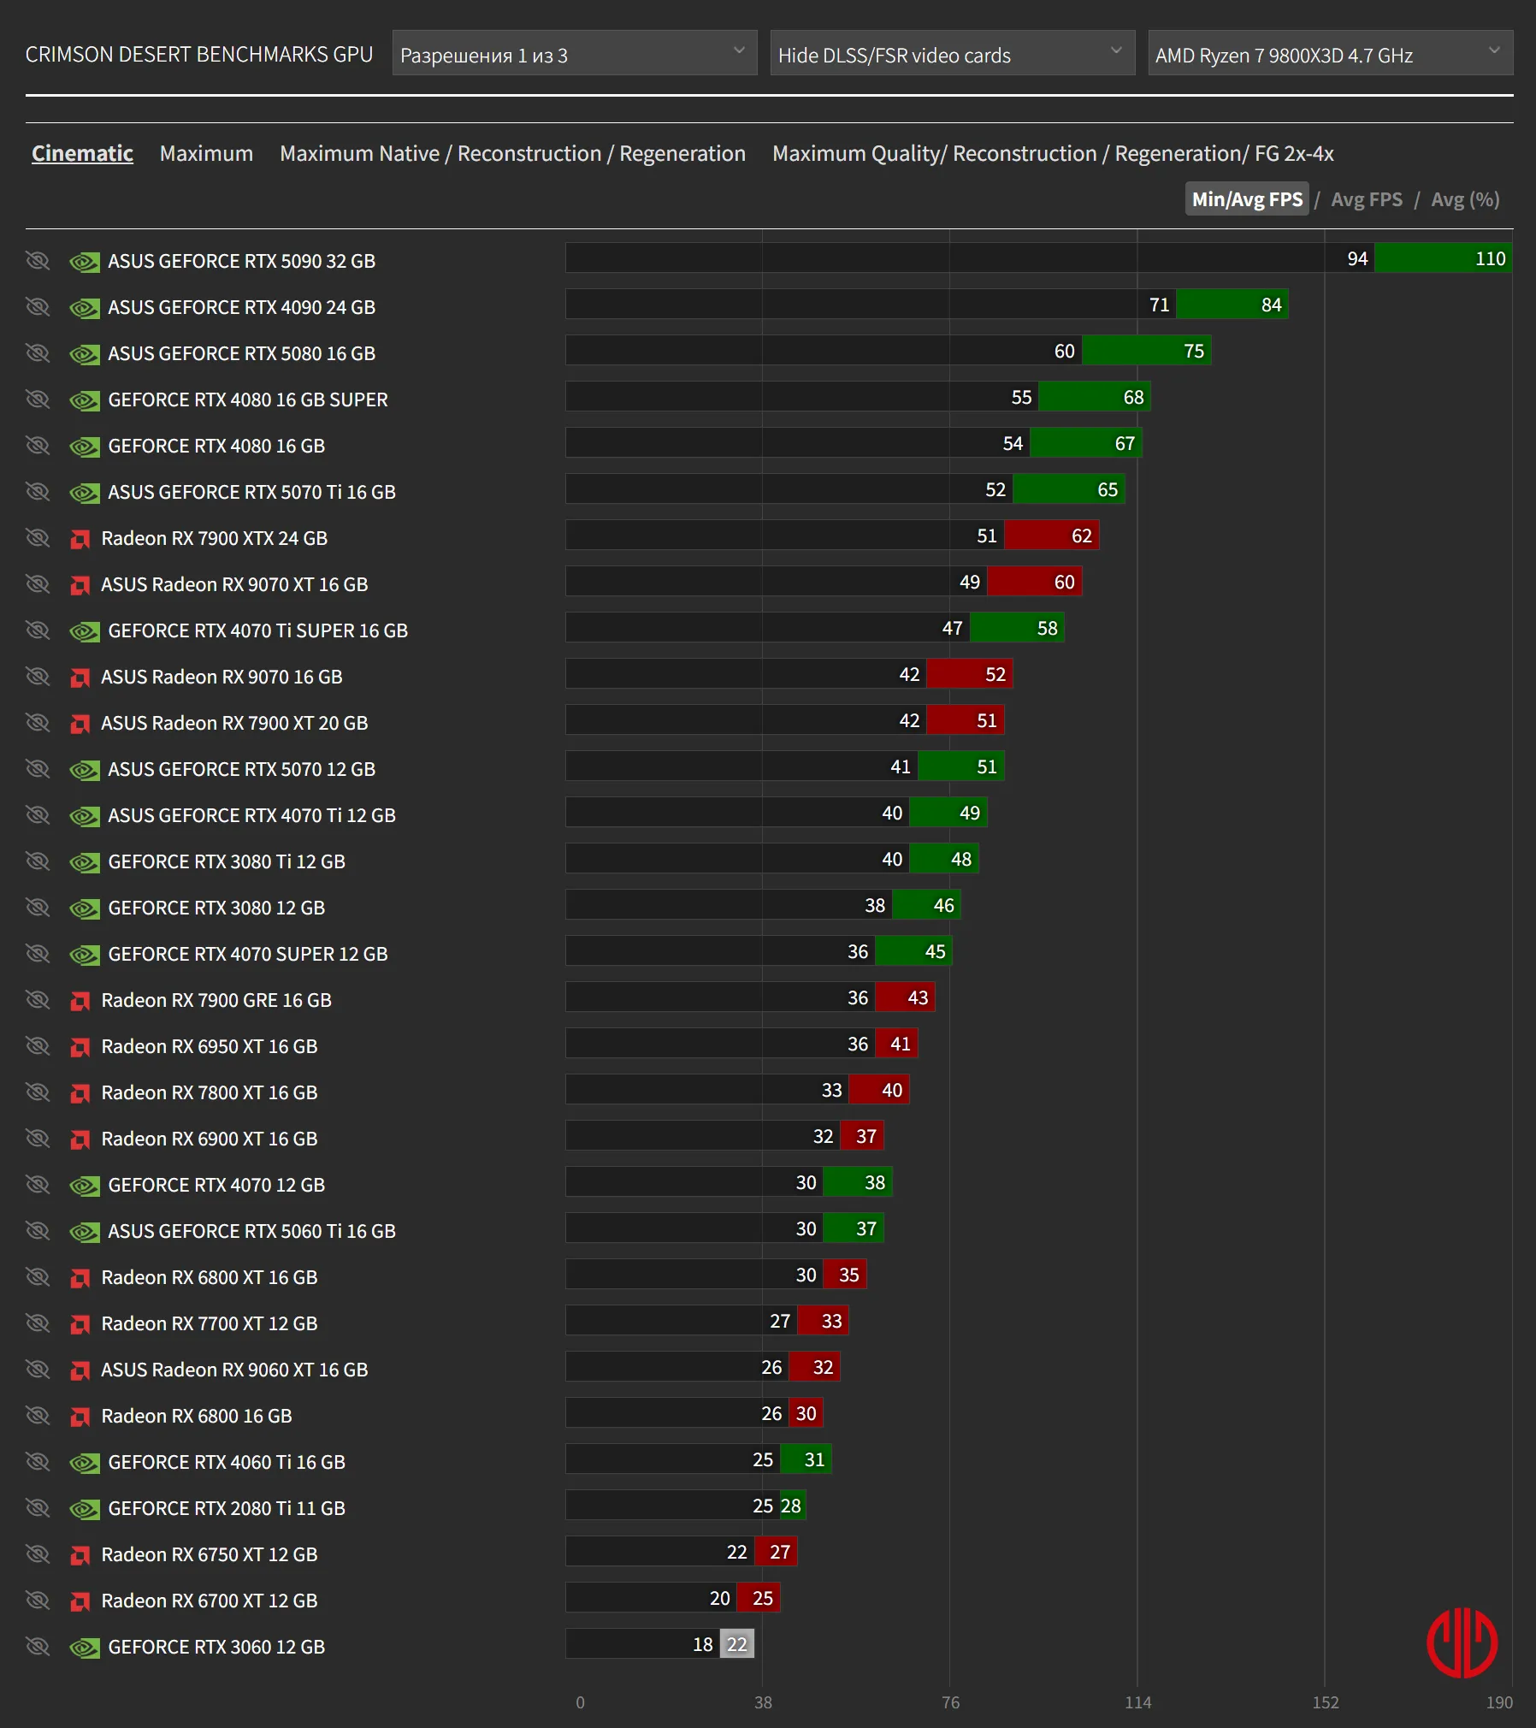Click the NVIDIA icon beside RTX 4070 SUPER
Screen dimensions: 1536x1728
coord(84,955)
